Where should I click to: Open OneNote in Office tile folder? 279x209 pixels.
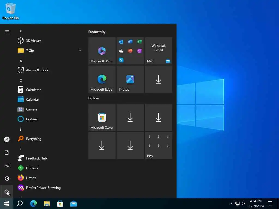139,51
